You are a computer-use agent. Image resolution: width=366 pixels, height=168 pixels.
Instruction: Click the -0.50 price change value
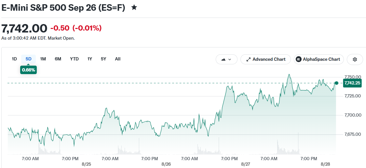pyautogui.click(x=60, y=28)
